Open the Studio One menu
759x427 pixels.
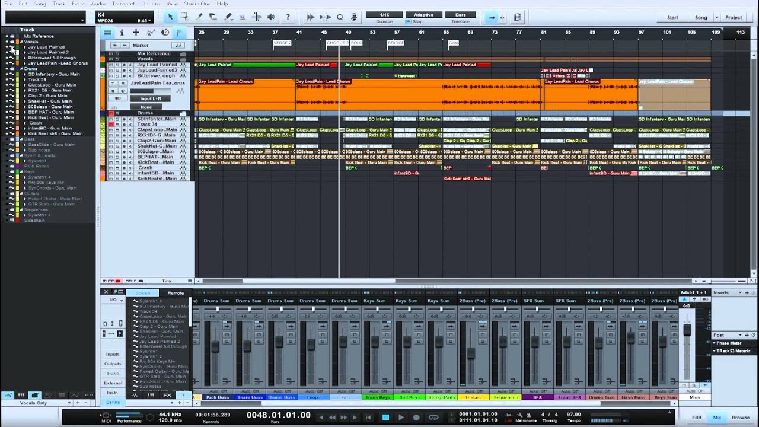[197, 4]
